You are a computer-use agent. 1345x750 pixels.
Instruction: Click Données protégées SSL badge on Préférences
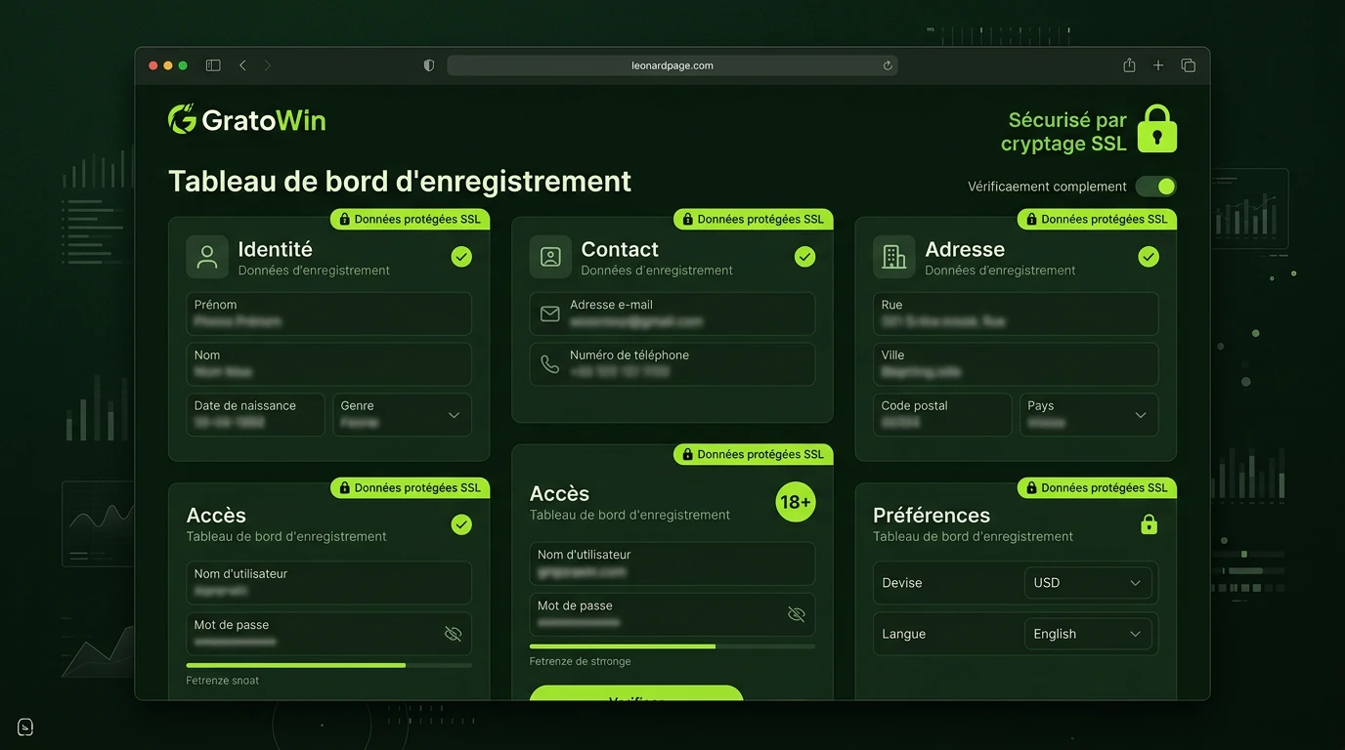point(1097,487)
